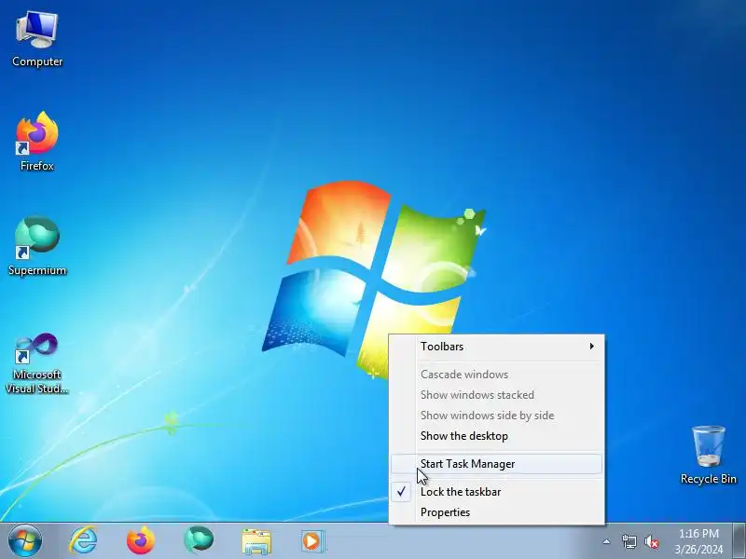This screenshot has height=559, width=746.
Task: Click the muted volume tray icon
Action: point(651,541)
